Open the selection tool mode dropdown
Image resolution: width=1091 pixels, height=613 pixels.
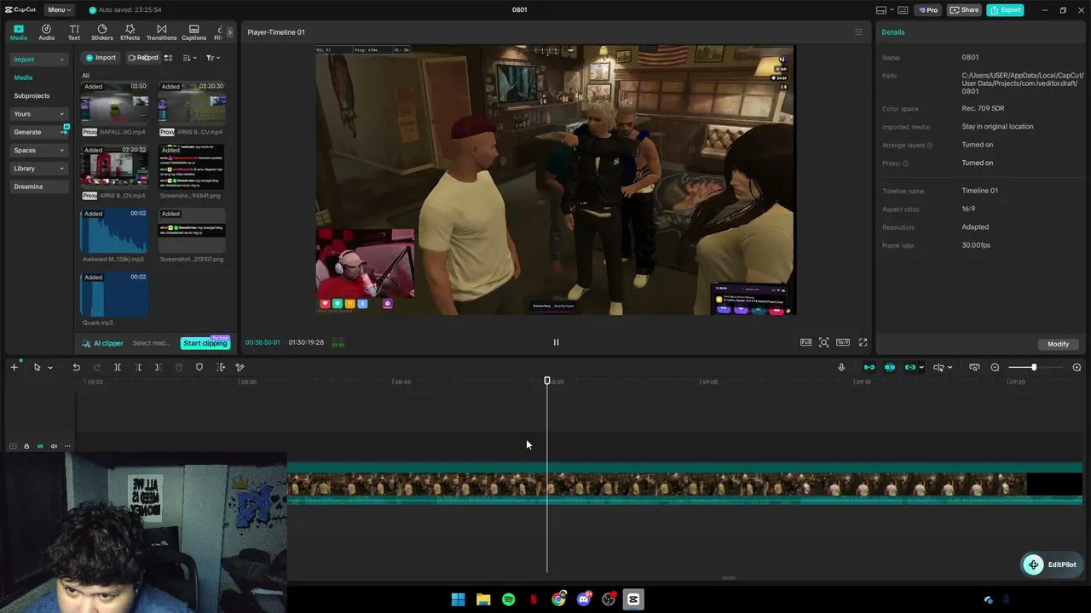(x=50, y=368)
